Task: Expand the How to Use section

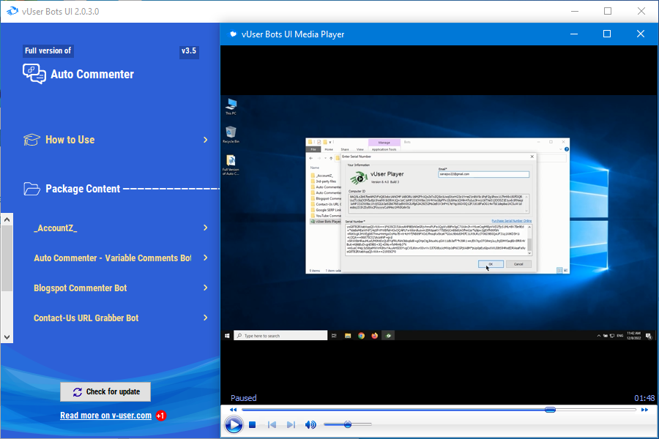Action: pyautogui.click(x=206, y=140)
